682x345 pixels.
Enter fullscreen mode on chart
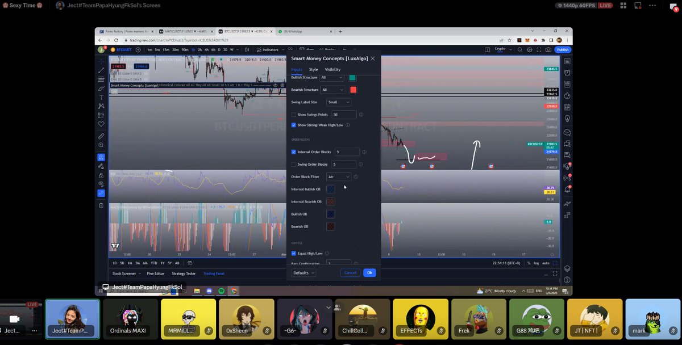[538, 49]
